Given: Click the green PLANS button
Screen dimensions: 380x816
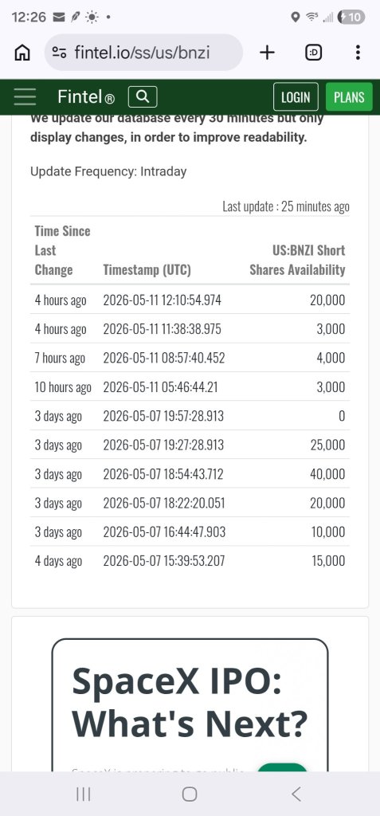Looking at the screenshot, I should (x=349, y=96).
